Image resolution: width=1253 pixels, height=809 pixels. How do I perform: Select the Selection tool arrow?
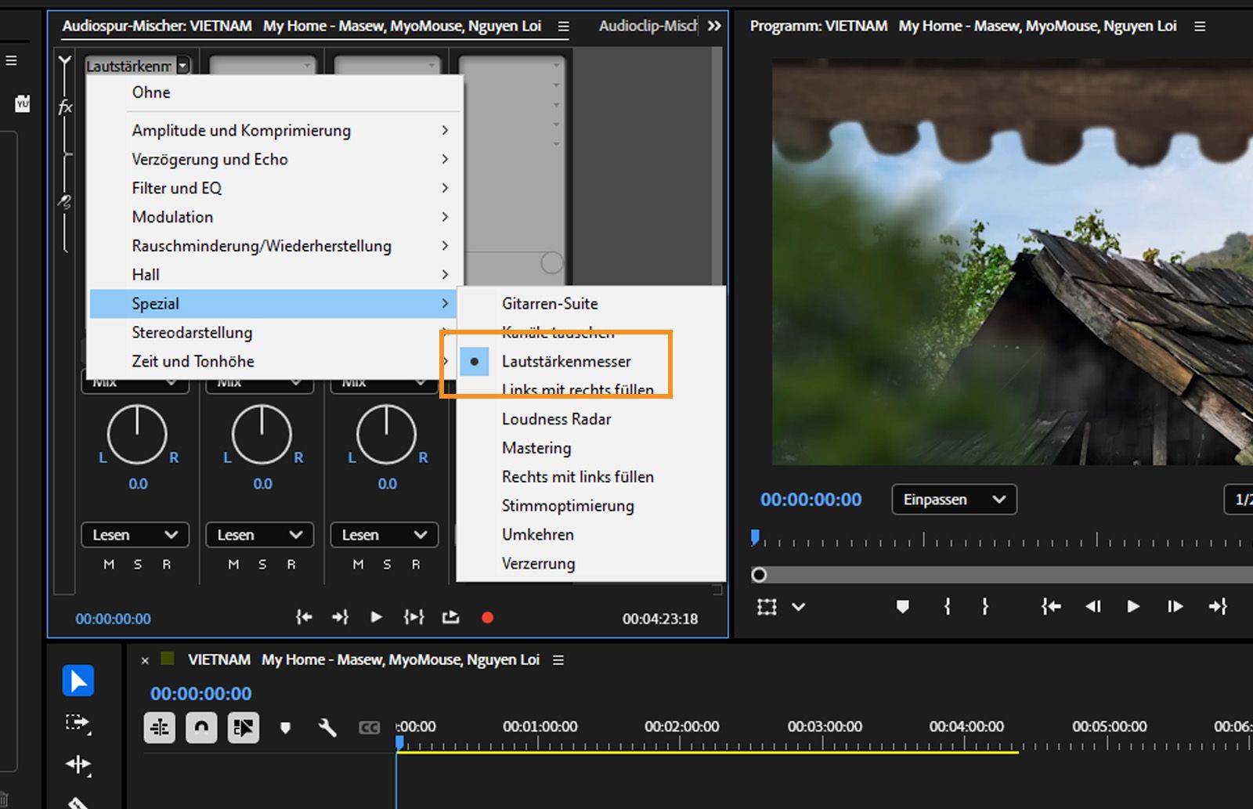click(x=78, y=681)
